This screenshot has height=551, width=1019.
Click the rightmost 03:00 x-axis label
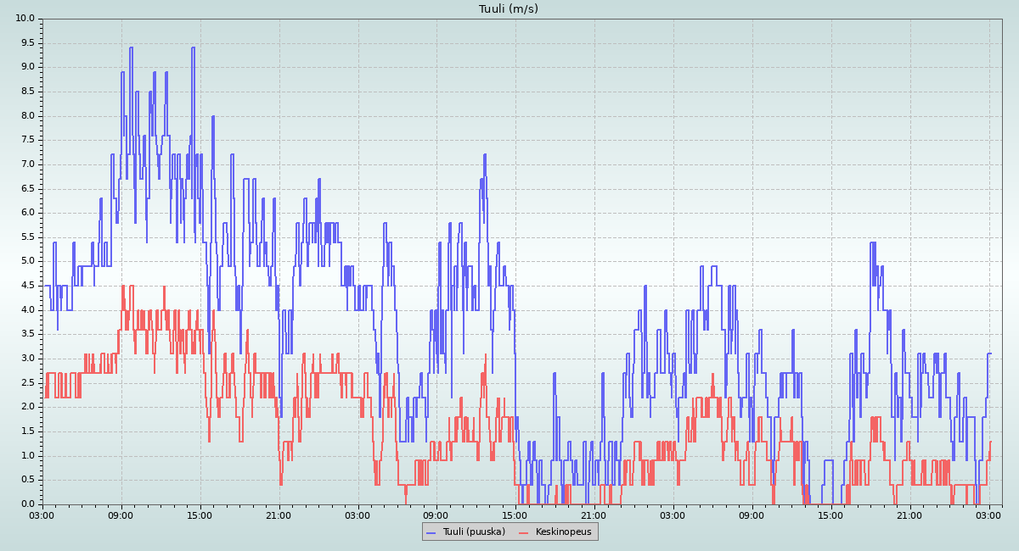988,515
